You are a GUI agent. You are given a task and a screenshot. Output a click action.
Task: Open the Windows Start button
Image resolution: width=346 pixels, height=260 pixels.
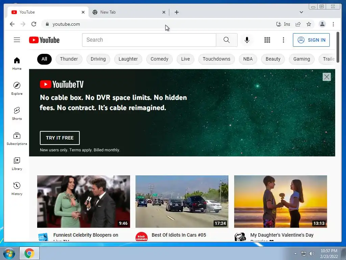[9, 253]
